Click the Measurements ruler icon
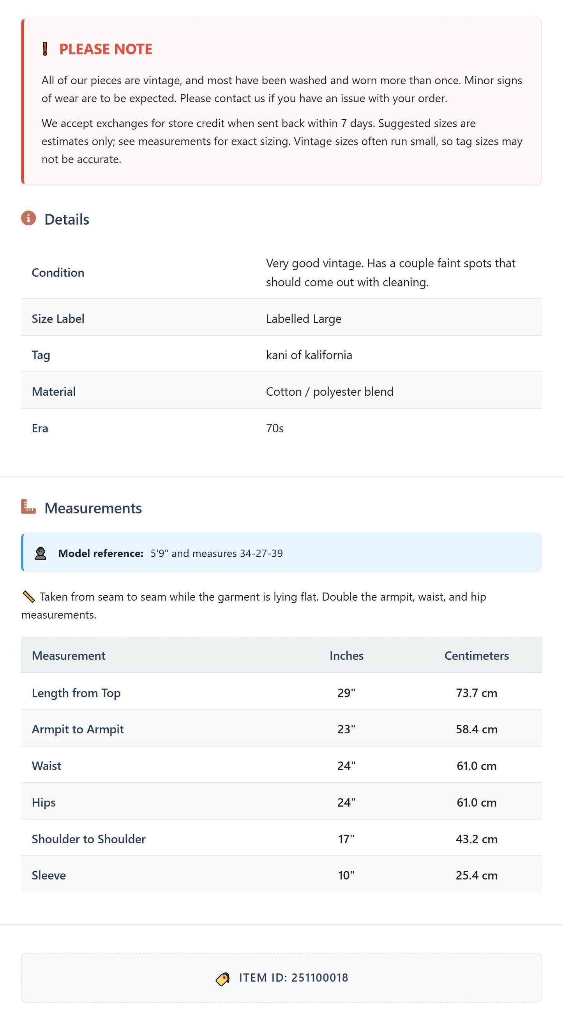 [28, 506]
